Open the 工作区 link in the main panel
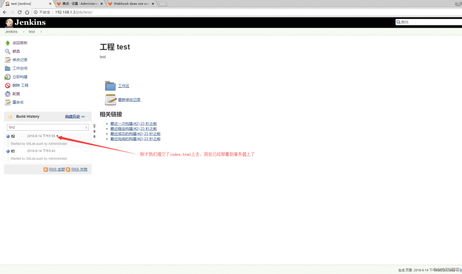Screen dimensions: 462x274 (123, 86)
